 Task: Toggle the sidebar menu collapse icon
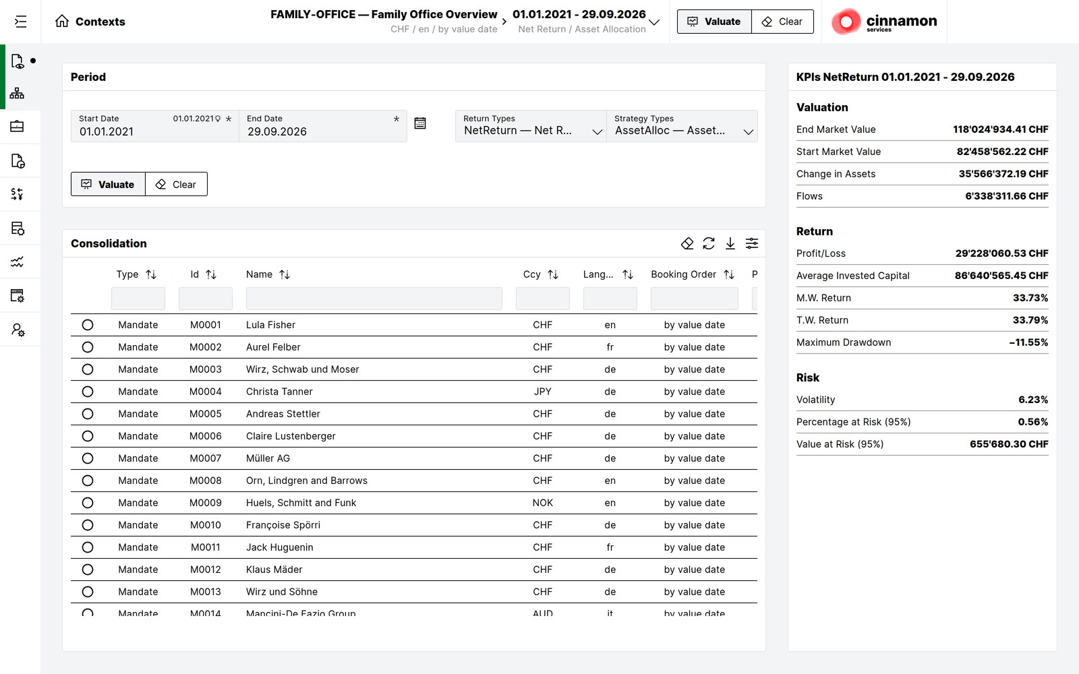pyautogui.click(x=20, y=22)
